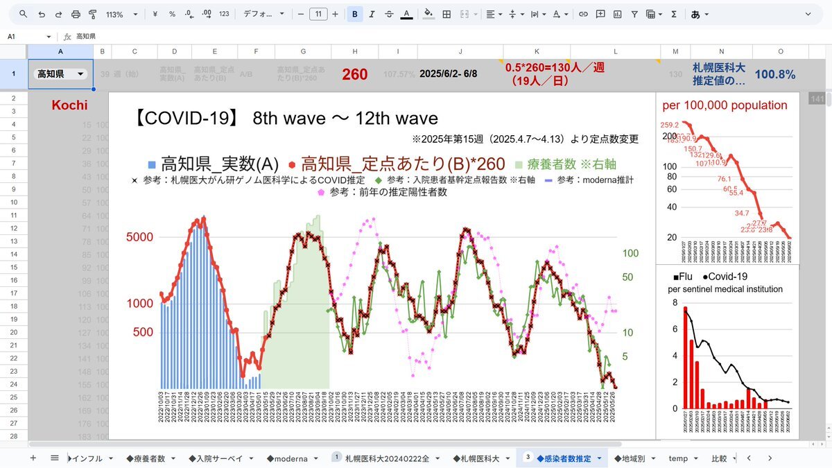Toggle bold formatting

[355, 14]
